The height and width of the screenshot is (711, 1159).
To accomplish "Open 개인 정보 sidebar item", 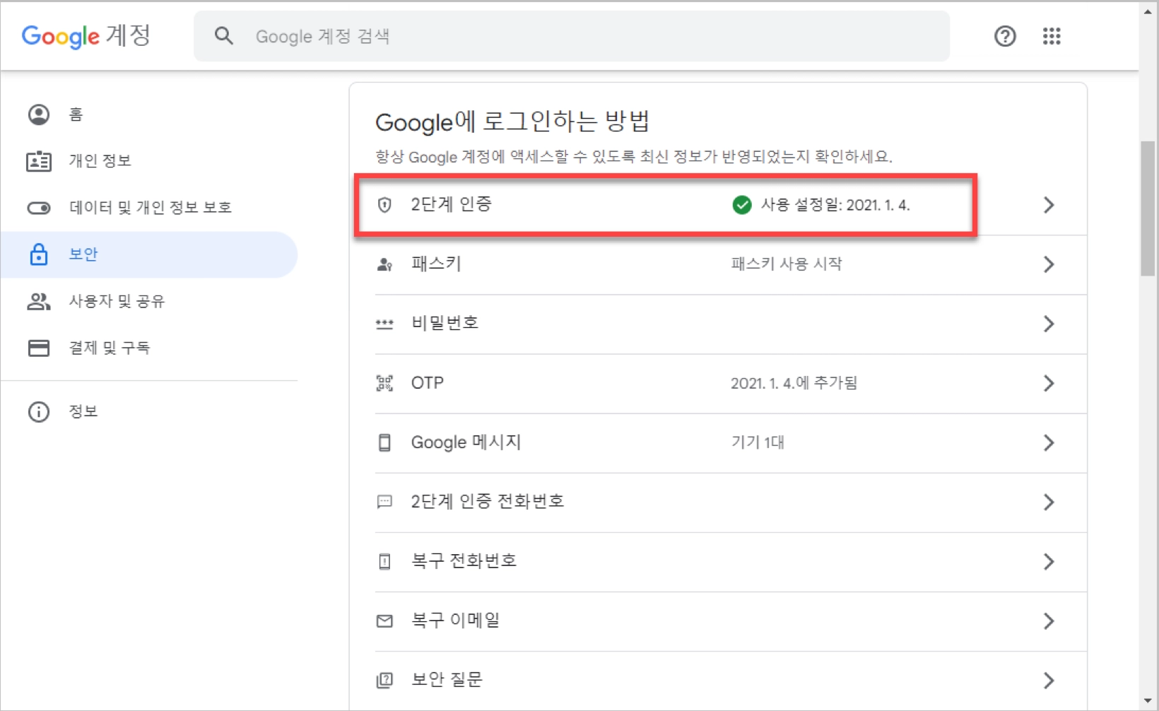I will point(149,161).
